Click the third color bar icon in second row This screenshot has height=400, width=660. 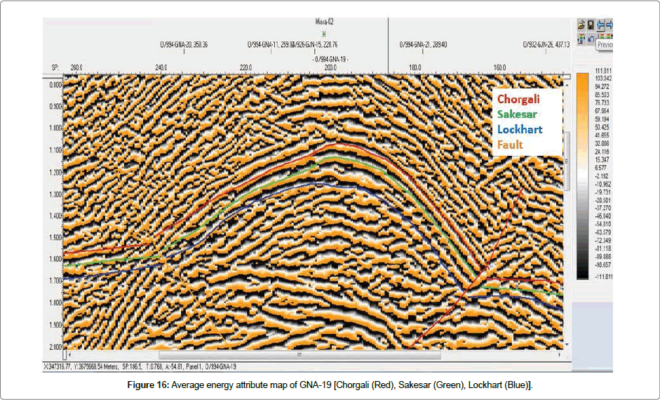pos(602,35)
